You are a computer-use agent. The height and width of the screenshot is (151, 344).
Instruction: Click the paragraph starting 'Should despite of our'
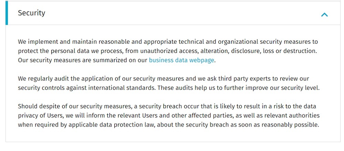(x=169, y=116)
